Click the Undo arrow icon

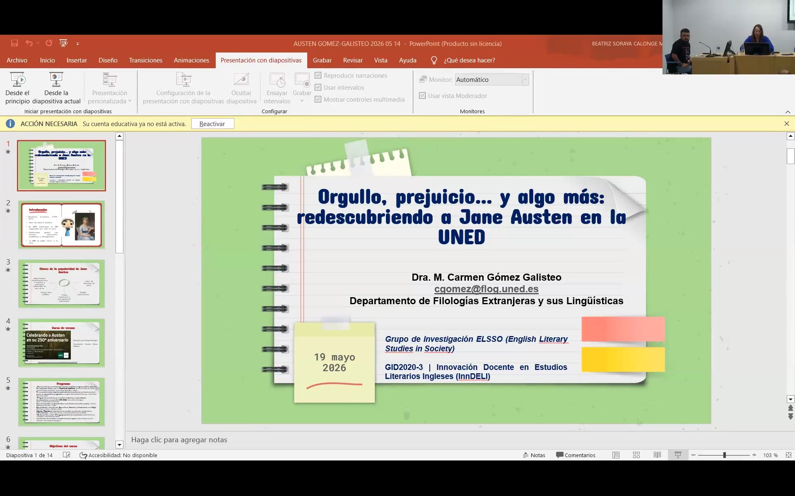coord(29,43)
